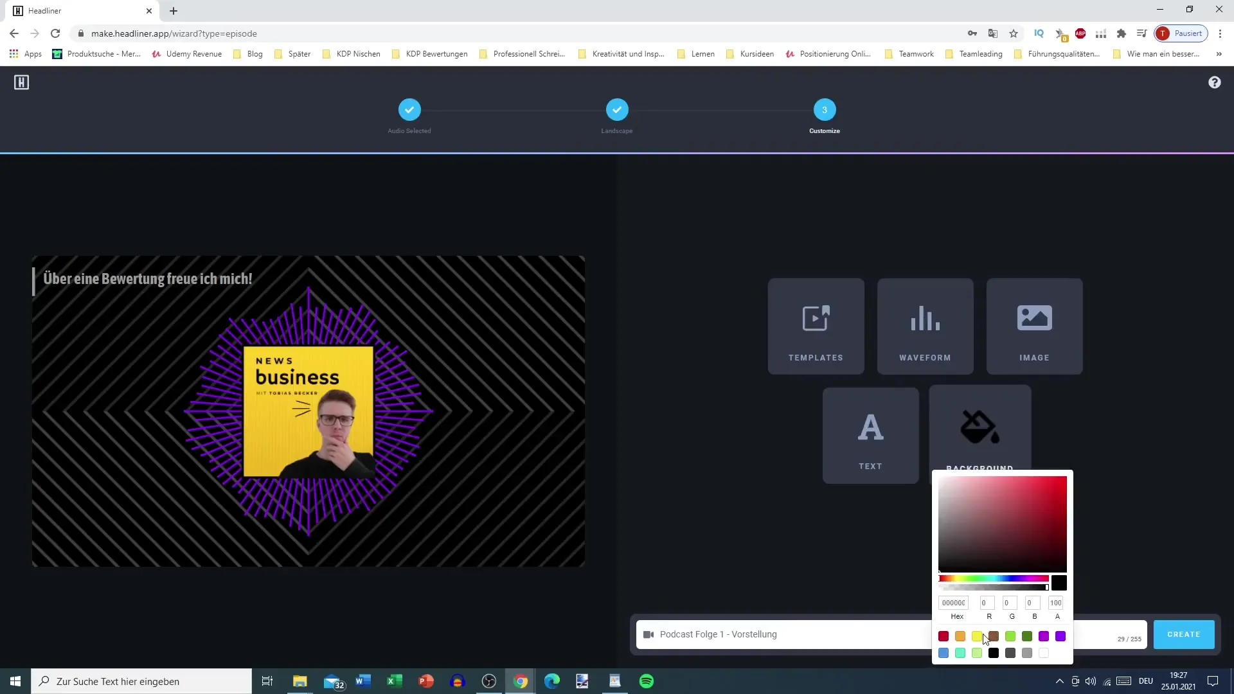Click the alpha transparency slider

point(994,587)
